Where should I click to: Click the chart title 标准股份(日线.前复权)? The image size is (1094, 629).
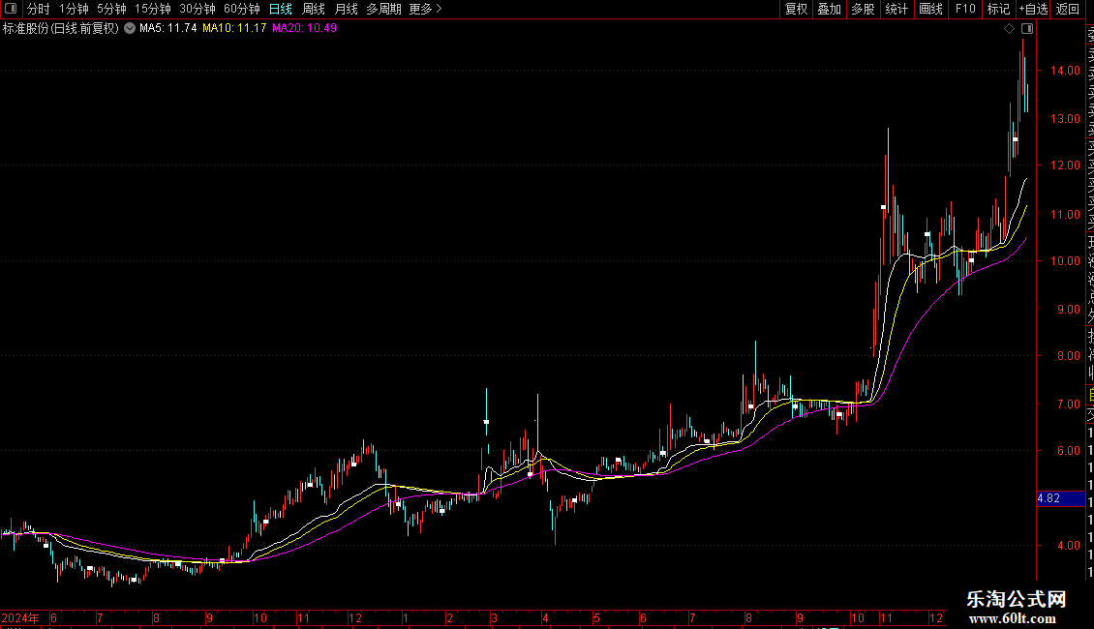(61, 29)
